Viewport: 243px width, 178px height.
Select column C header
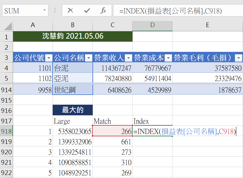click(113, 26)
